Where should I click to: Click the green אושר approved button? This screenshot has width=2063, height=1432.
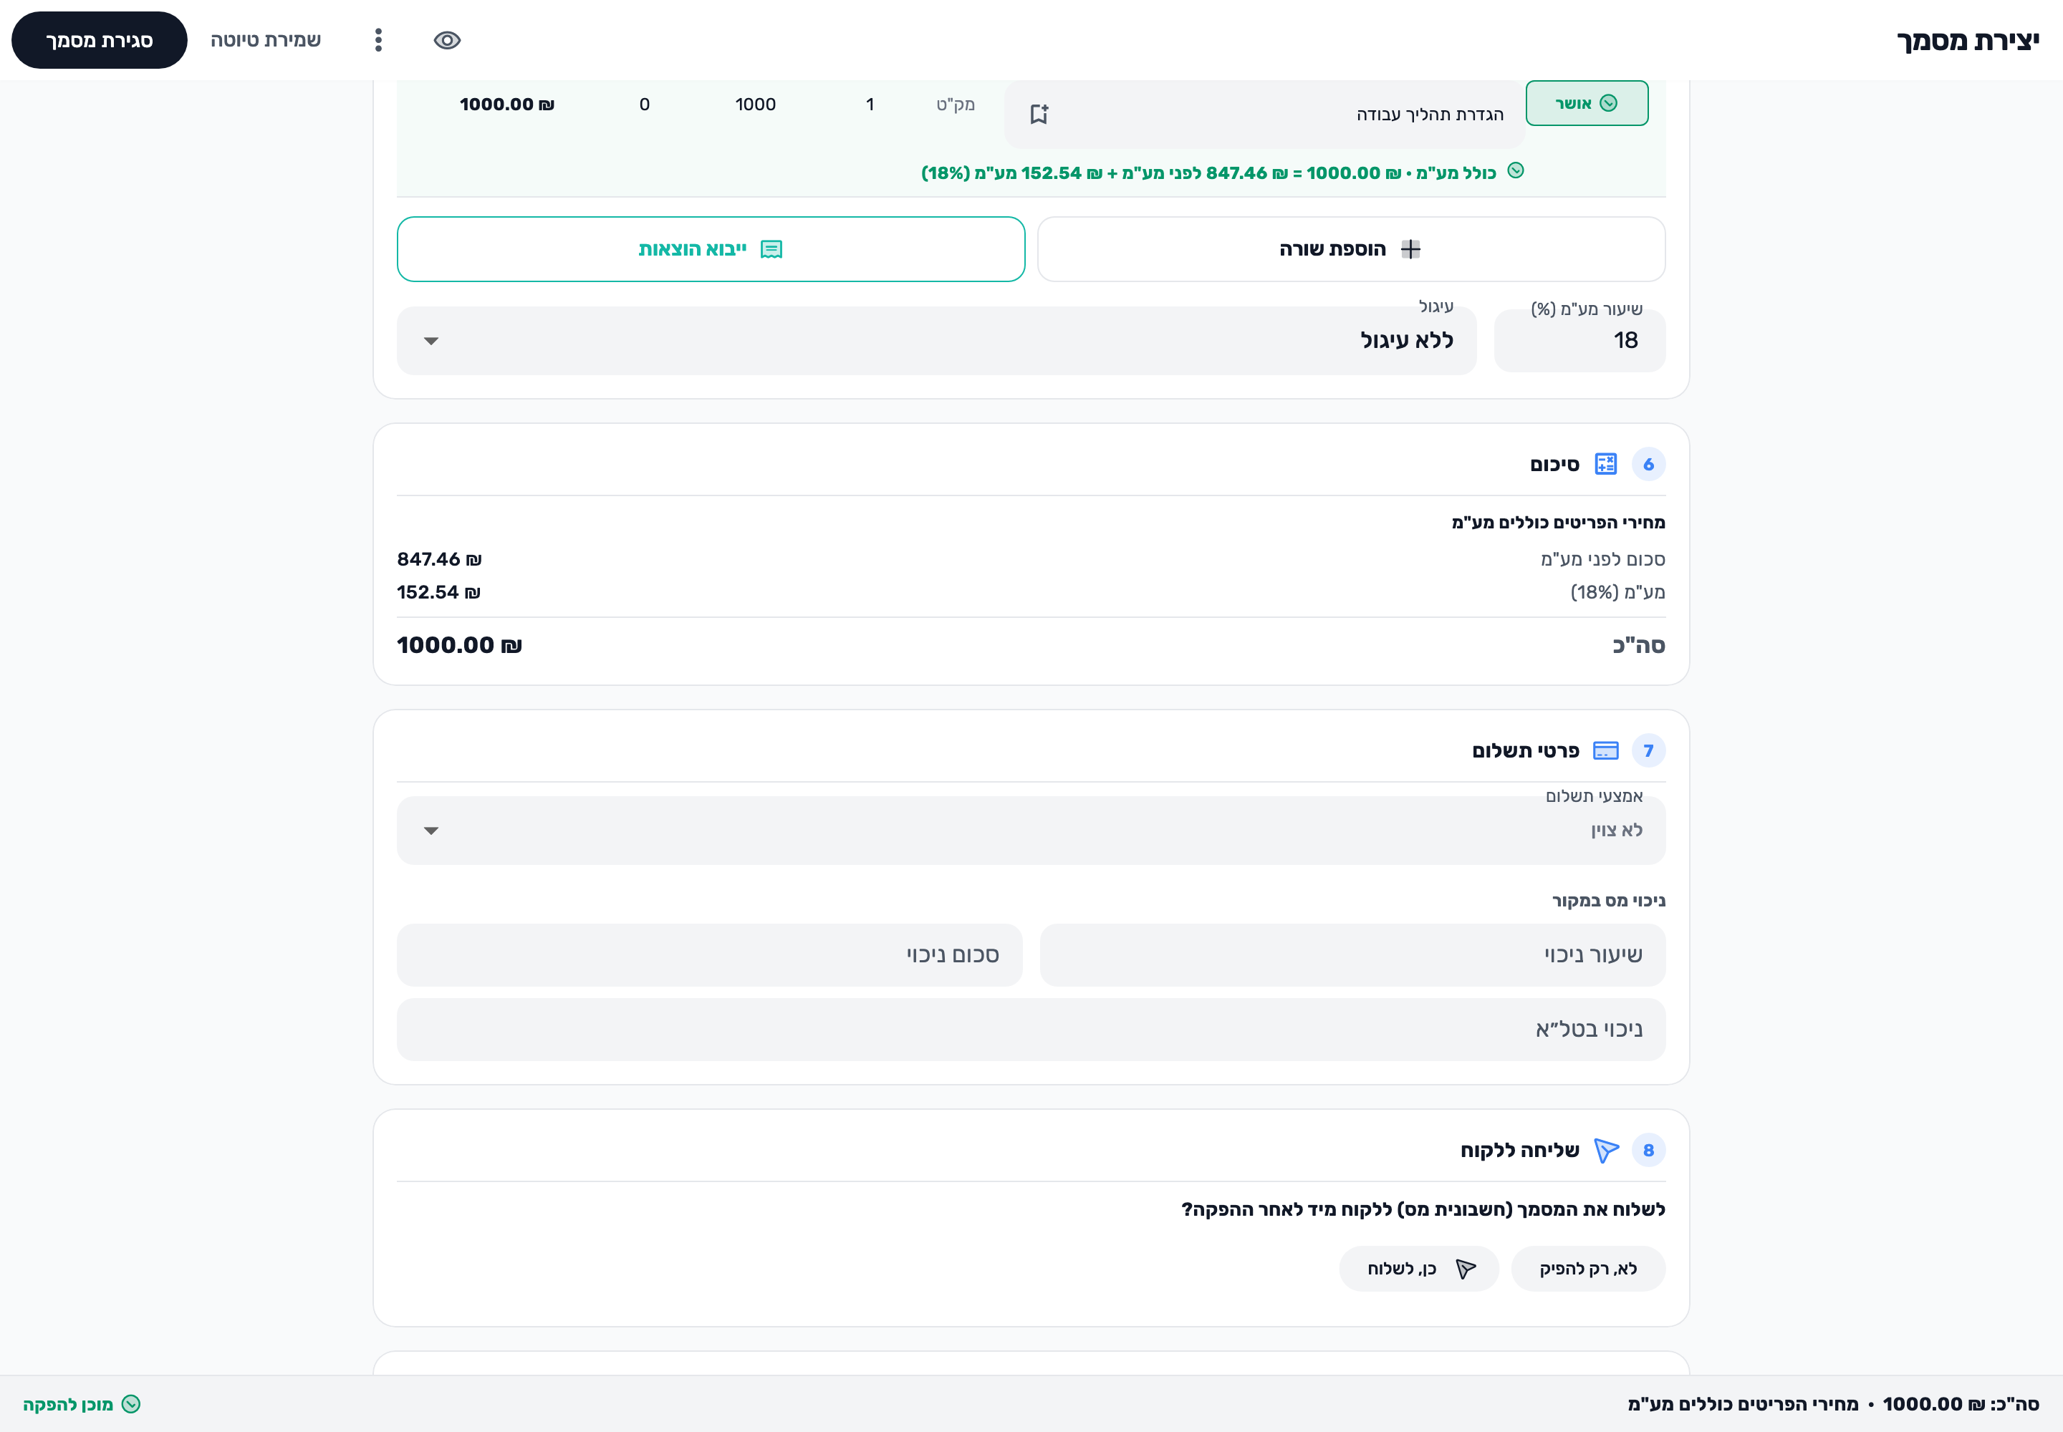tap(1587, 103)
